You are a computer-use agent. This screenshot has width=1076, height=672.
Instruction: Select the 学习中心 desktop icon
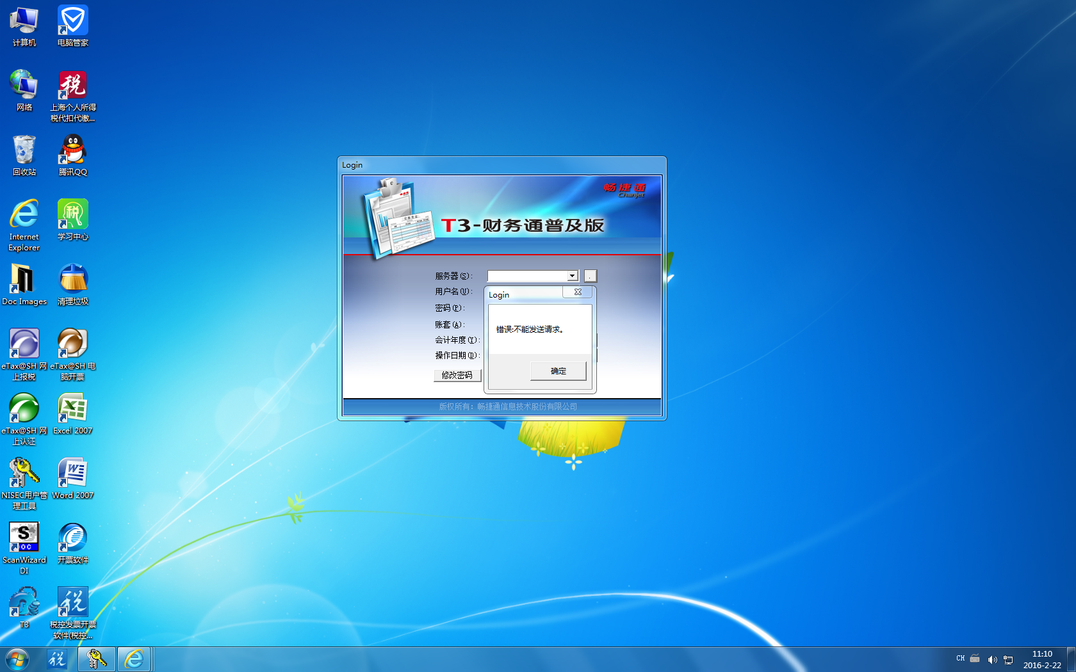pyautogui.click(x=73, y=220)
